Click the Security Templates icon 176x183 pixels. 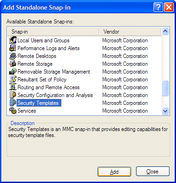pyautogui.click(x=13, y=103)
